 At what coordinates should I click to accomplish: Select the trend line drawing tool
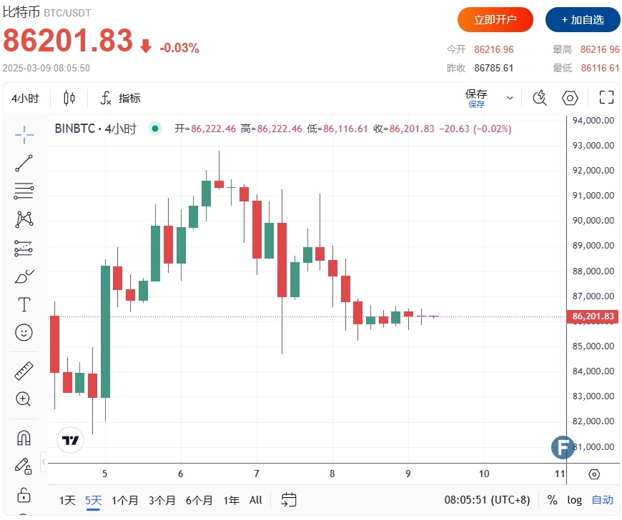point(24,163)
